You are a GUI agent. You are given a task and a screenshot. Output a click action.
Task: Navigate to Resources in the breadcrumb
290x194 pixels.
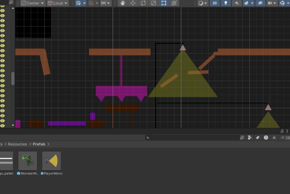tap(17, 144)
